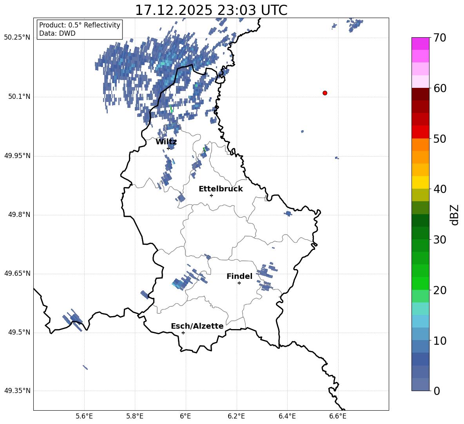Viewport: 464px width, 424px height.
Task: Click the 5.8°E longitude label
Action: (135, 416)
